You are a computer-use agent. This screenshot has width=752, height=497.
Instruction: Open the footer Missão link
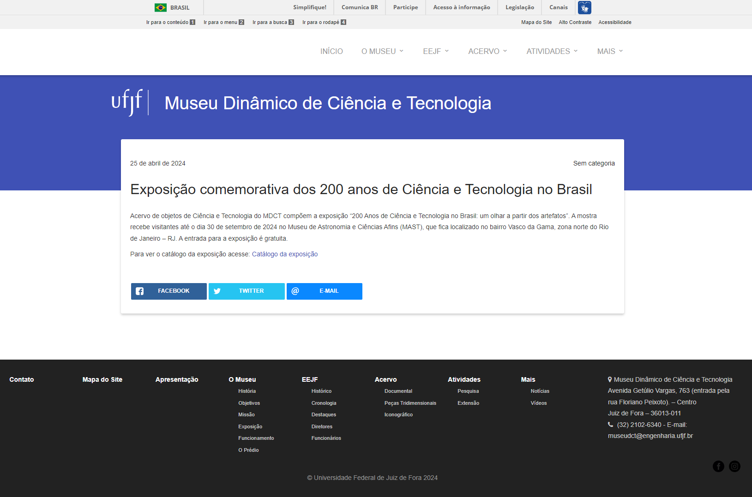point(247,414)
